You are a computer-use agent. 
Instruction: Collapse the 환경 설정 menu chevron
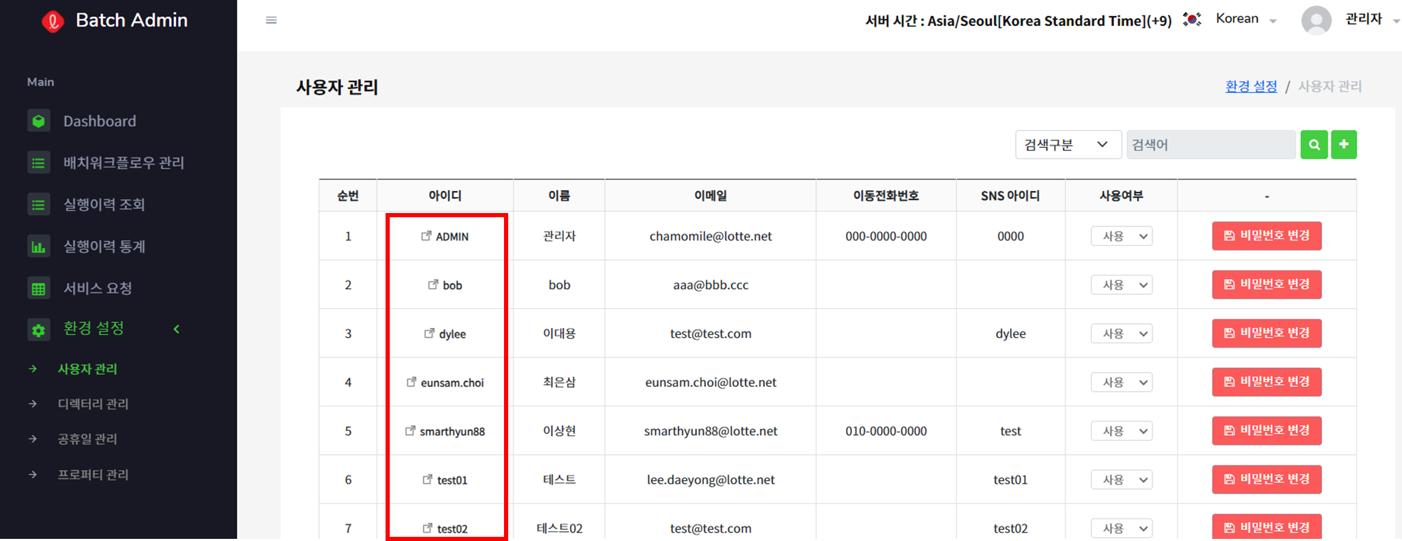pos(177,329)
